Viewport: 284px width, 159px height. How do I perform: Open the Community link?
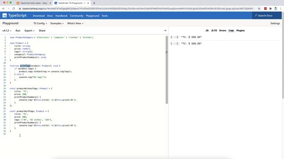click(77, 16)
